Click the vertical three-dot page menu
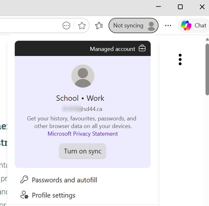 click(x=180, y=59)
